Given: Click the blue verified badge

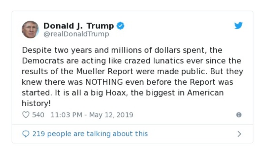Looking at the screenshot, I should tap(121, 26).
